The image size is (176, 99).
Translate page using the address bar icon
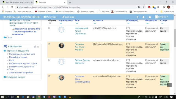(139, 7)
